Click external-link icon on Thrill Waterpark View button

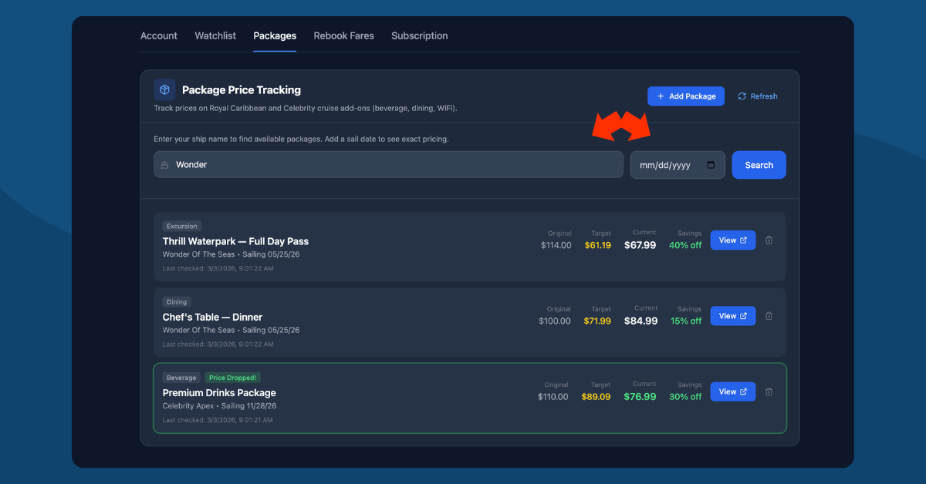(x=742, y=240)
